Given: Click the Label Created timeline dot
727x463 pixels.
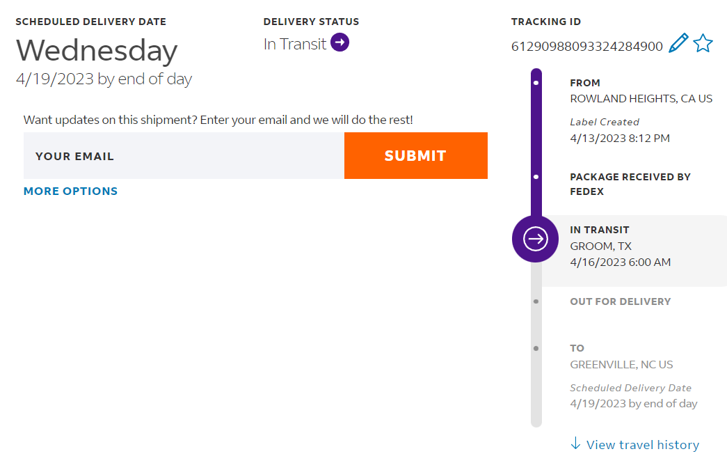Looking at the screenshot, I should (x=536, y=83).
